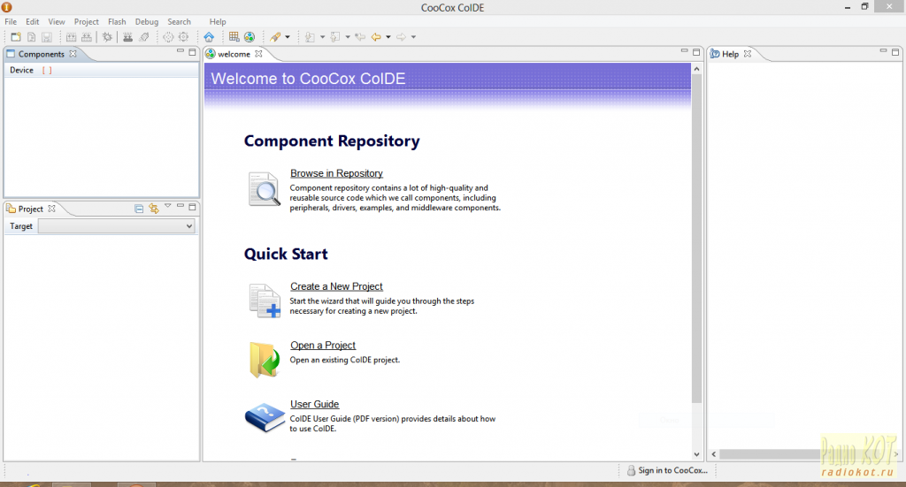Open the Target combo box dropdown
Screen dimensions: 906x487
[x=188, y=226]
